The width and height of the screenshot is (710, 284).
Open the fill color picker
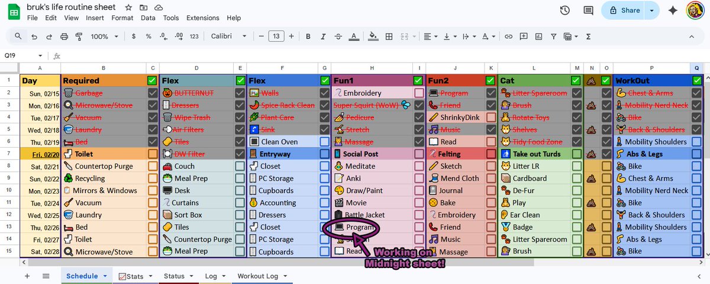coord(374,36)
